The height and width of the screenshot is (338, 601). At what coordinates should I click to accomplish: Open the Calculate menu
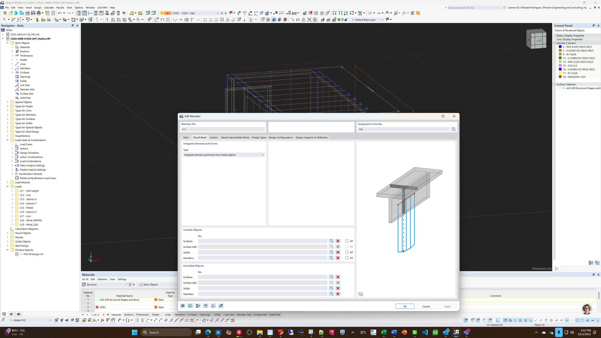[x=49, y=8]
